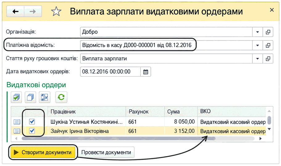Select the 8 050,00 amount cell
Image resolution: width=281 pixels, height=166 pixels.
(x=181, y=122)
